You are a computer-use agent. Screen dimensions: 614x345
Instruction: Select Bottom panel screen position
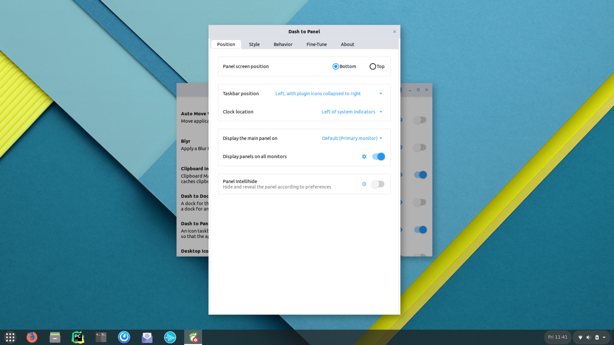(344, 66)
